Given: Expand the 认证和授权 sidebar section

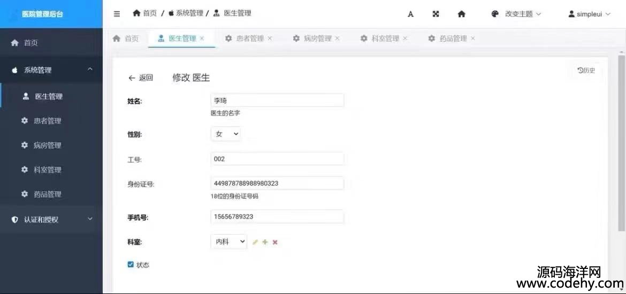Looking at the screenshot, I should (51, 219).
